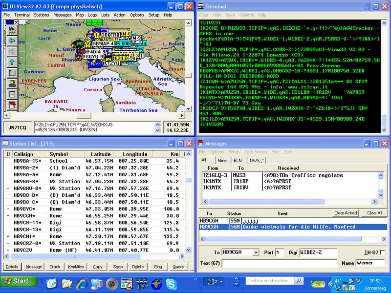This screenshot has height=293, width=391.
Task: Expand the UI-View32 taskbar group button
Action: point(215,282)
